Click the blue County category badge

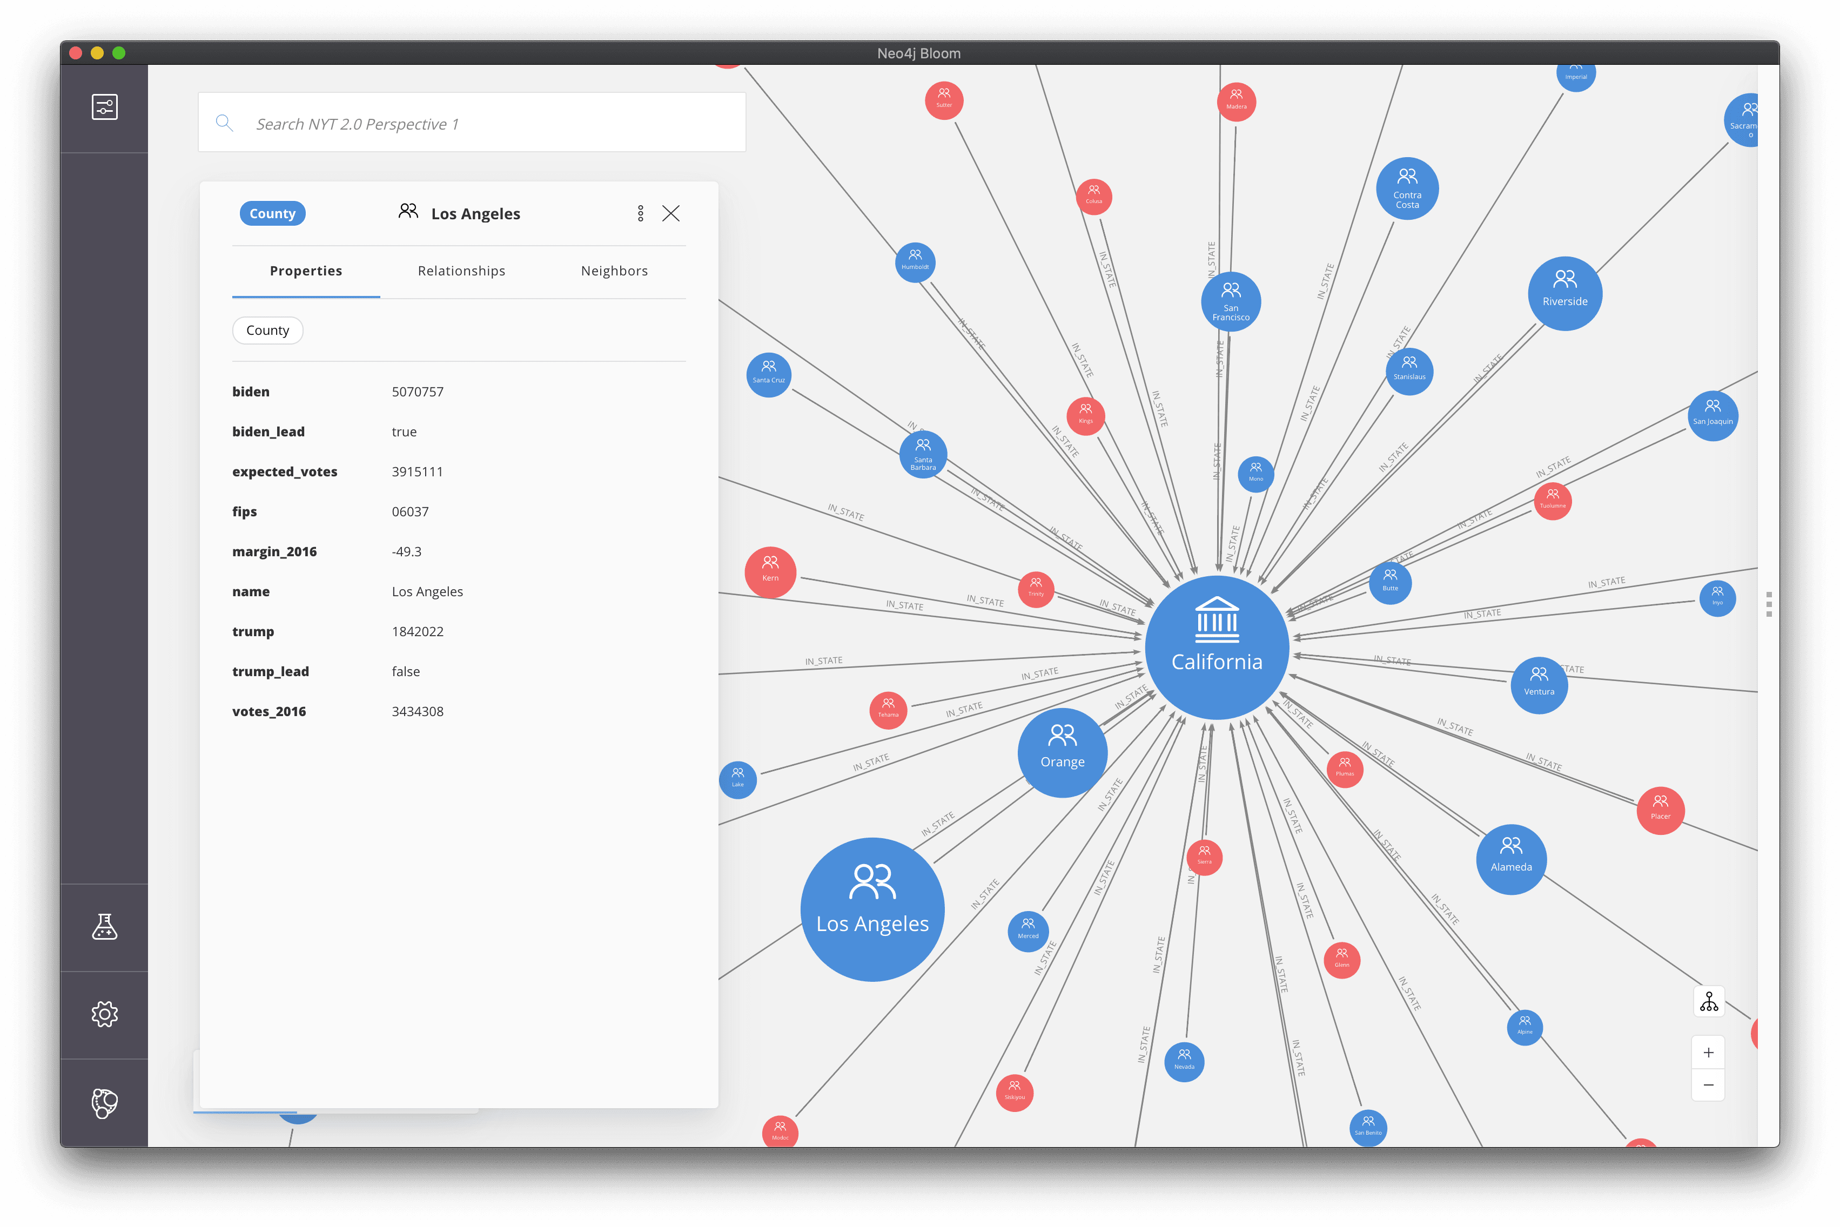(272, 214)
